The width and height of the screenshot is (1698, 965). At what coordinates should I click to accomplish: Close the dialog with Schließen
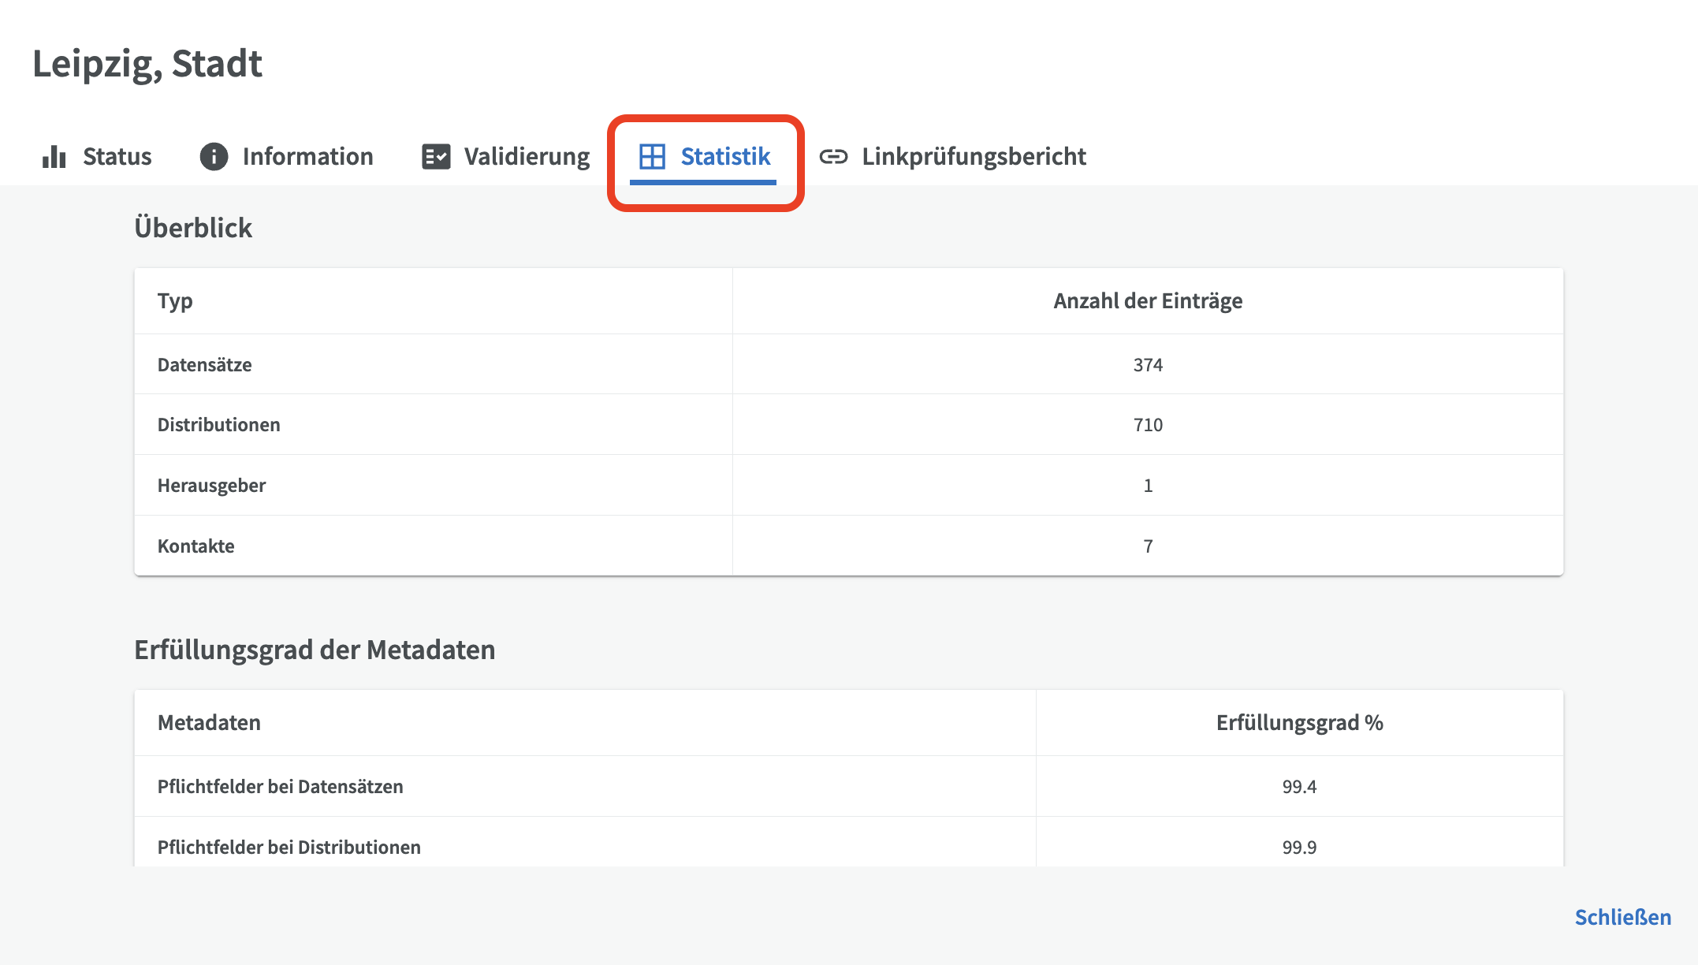point(1622,917)
